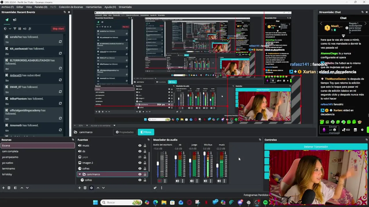
Task: Open the Colección de Escenas menu
Action: coord(71,7)
